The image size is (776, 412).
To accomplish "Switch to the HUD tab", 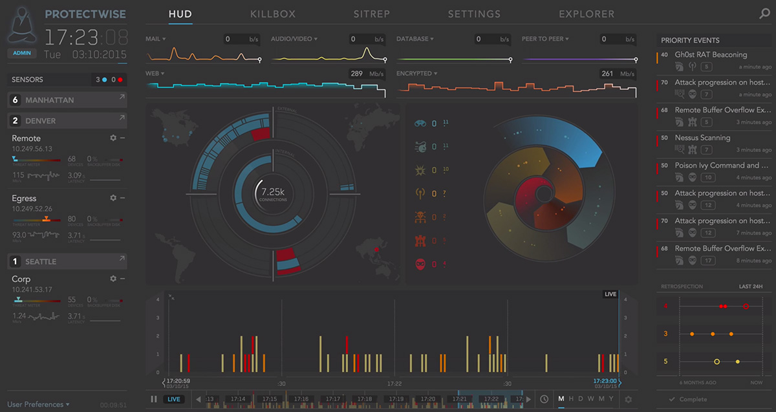I will pyautogui.click(x=180, y=14).
